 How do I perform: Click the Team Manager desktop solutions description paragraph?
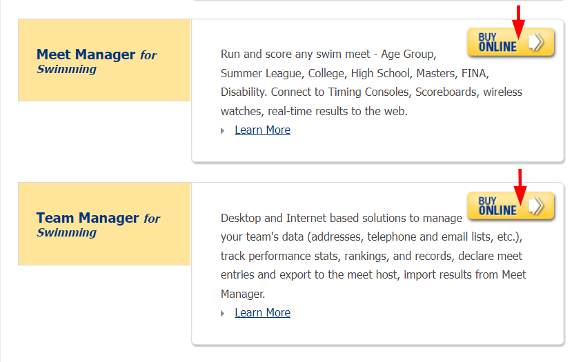tap(373, 256)
